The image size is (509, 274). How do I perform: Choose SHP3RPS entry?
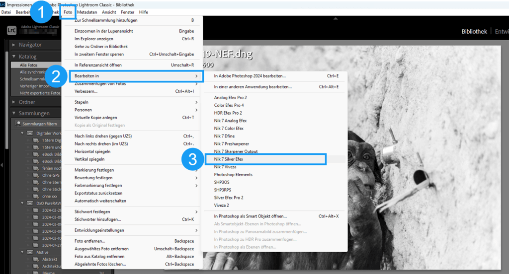pos(275,190)
